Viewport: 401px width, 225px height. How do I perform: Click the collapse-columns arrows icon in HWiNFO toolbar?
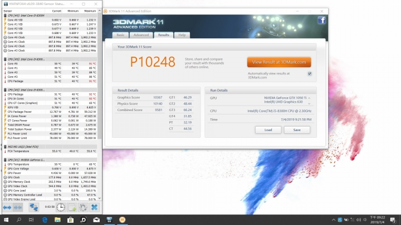click(18, 207)
